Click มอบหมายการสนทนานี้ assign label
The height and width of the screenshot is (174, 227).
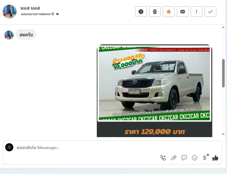click(37, 14)
